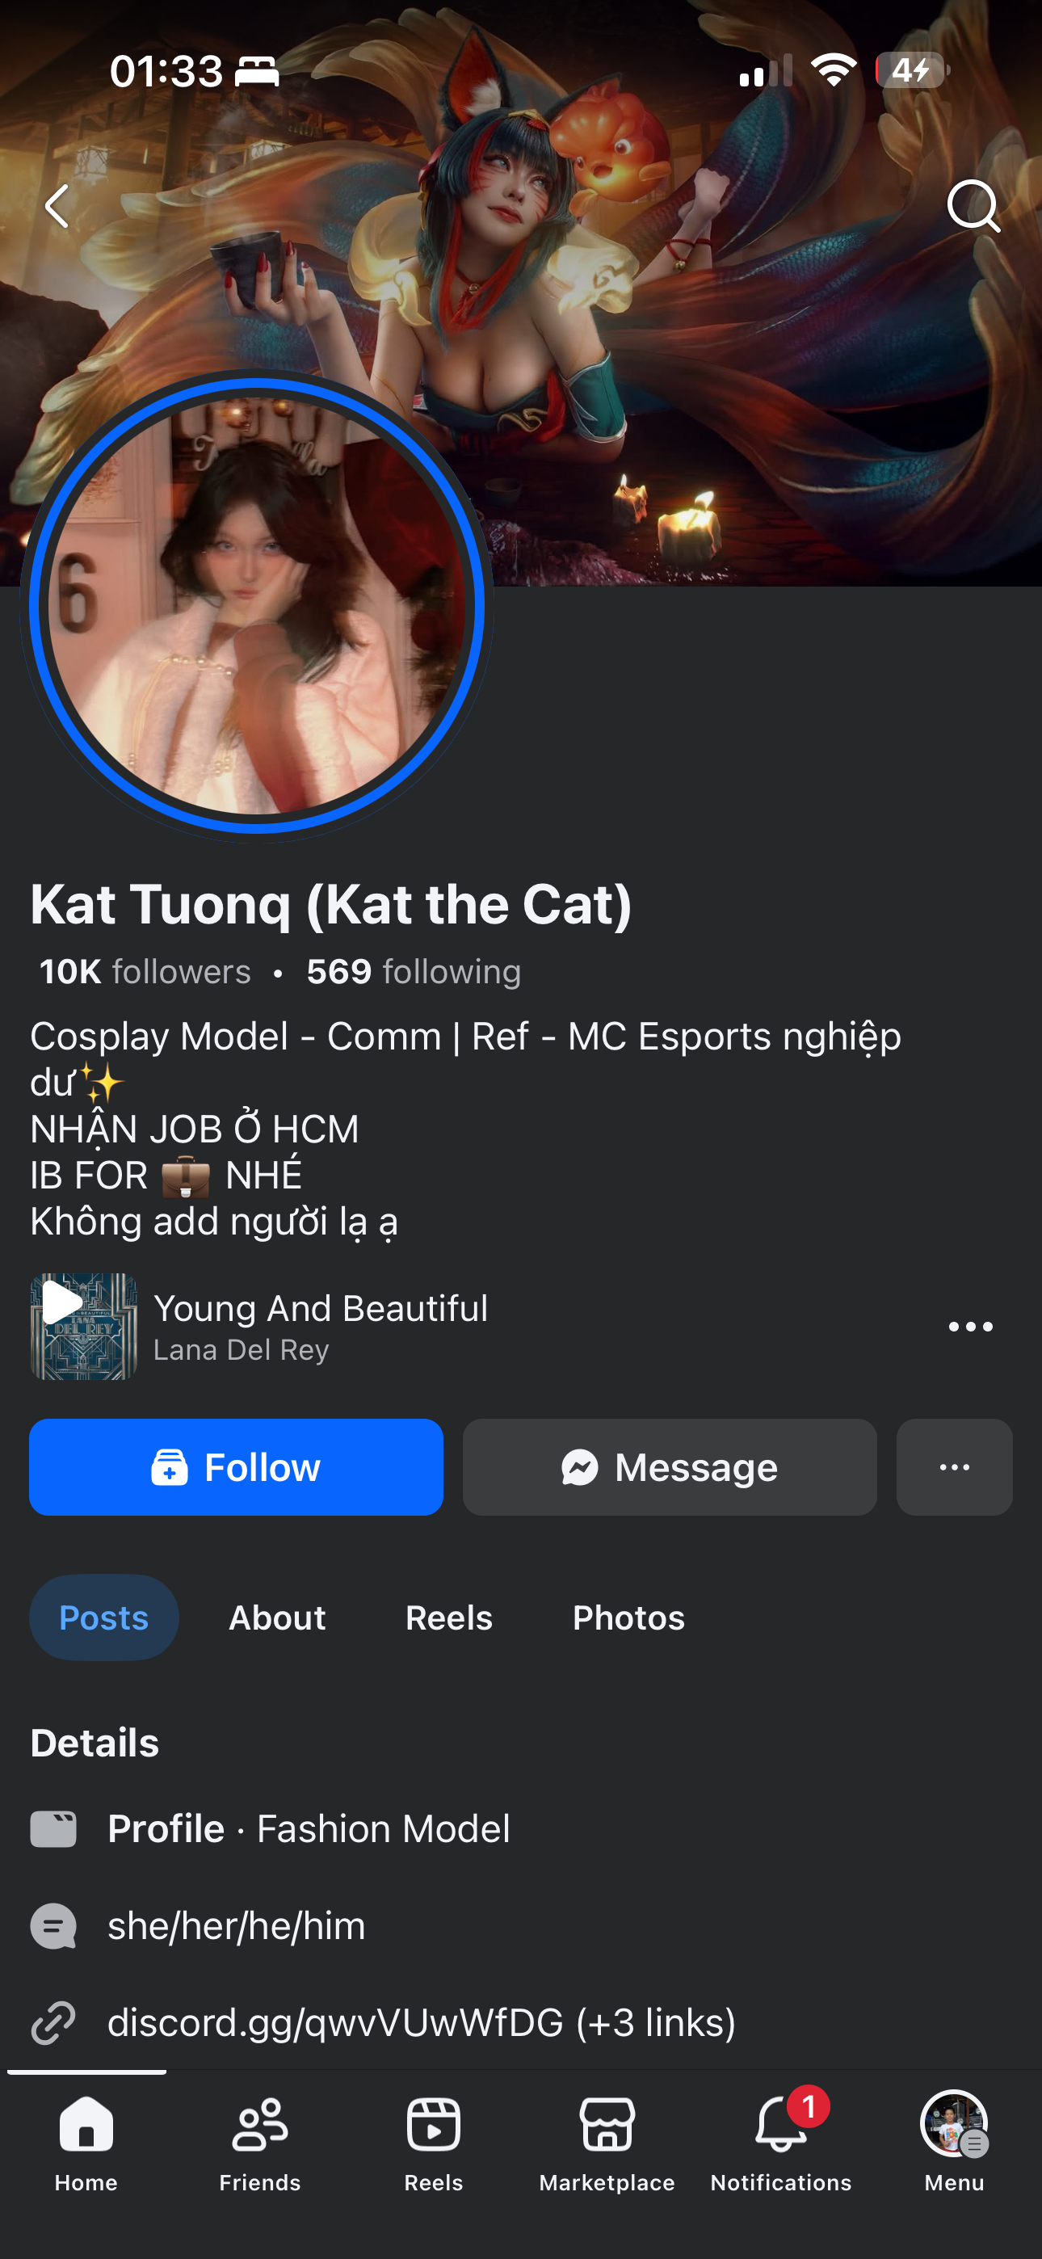Viewport: 1042px width, 2259px height.
Task: Follow Kat Tuonq's profile
Action: (236, 1467)
